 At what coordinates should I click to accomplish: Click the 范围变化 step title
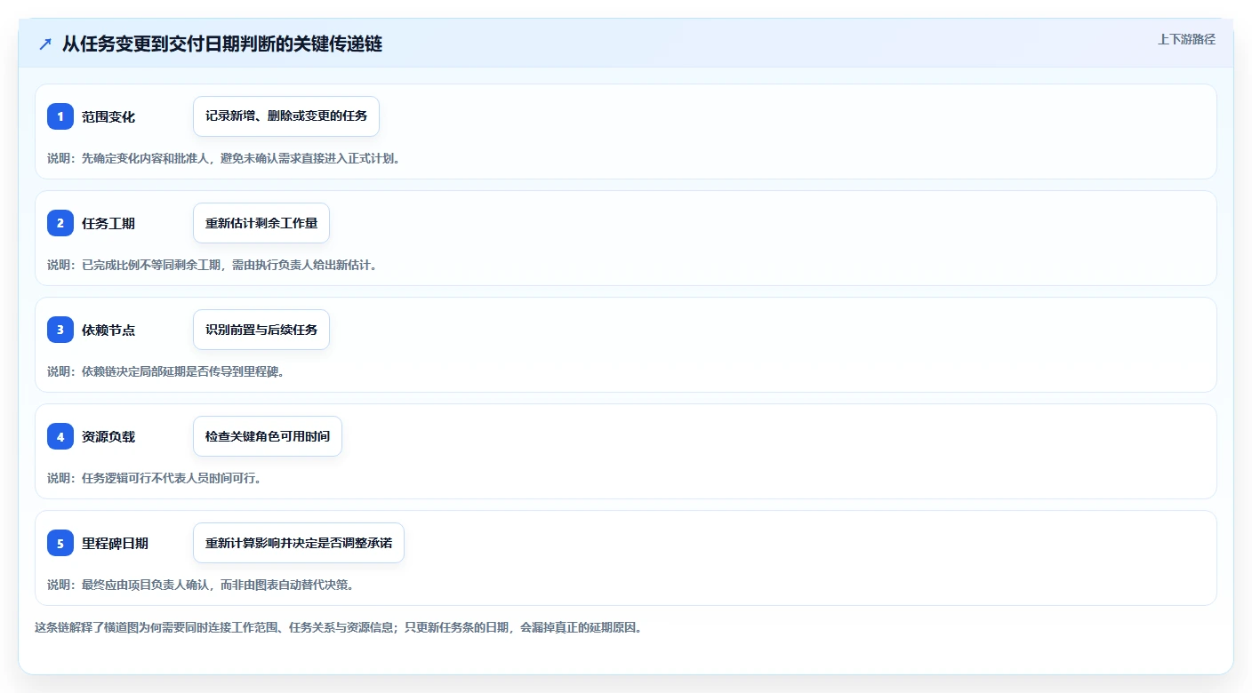point(108,117)
